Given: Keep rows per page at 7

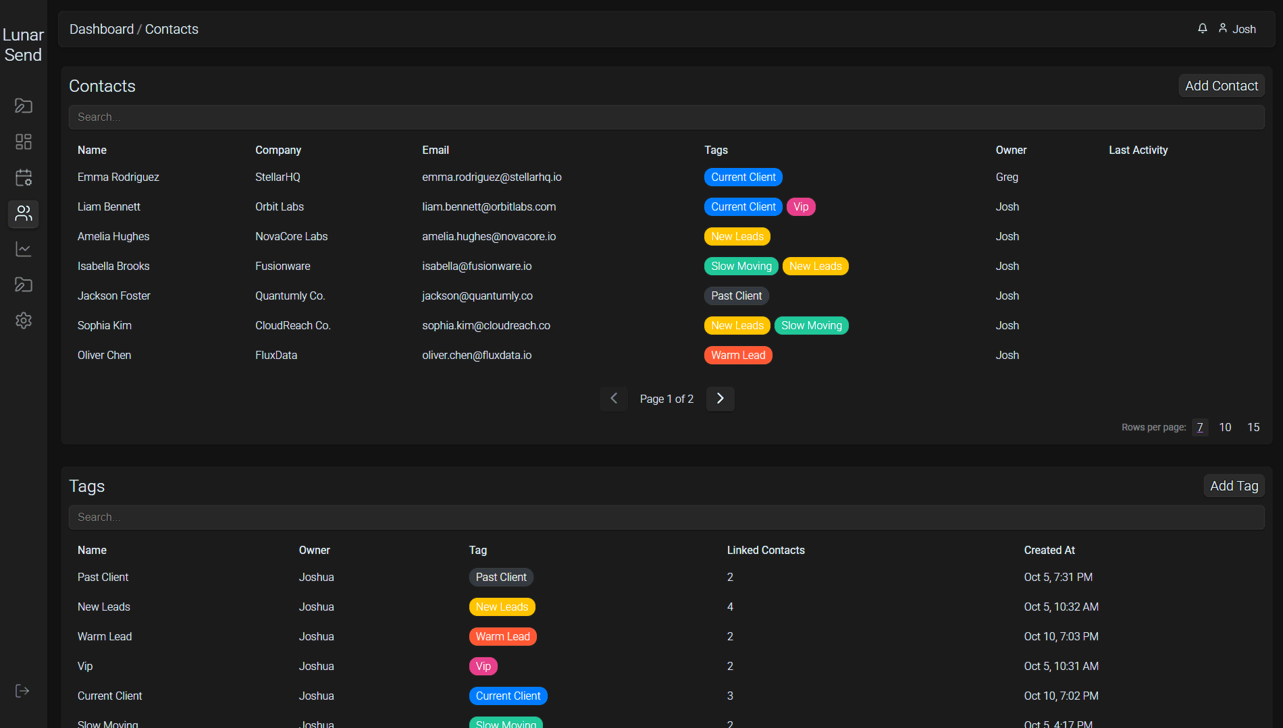Looking at the screenshot, I should 1199,427.
